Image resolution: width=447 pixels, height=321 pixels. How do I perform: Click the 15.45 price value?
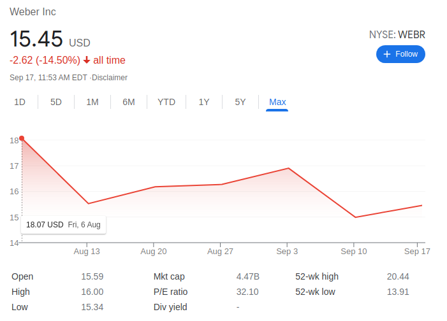(x=36, y=39)
